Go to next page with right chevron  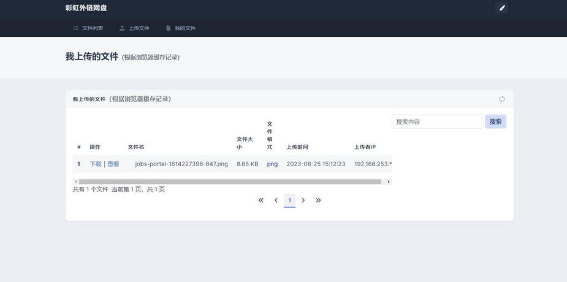coord(303,200)
